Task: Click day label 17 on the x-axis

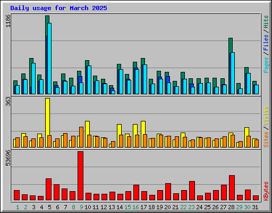Action: [143, 207]
